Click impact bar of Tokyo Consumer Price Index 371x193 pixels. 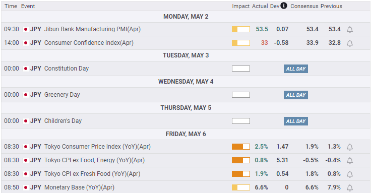click(241, 147)
